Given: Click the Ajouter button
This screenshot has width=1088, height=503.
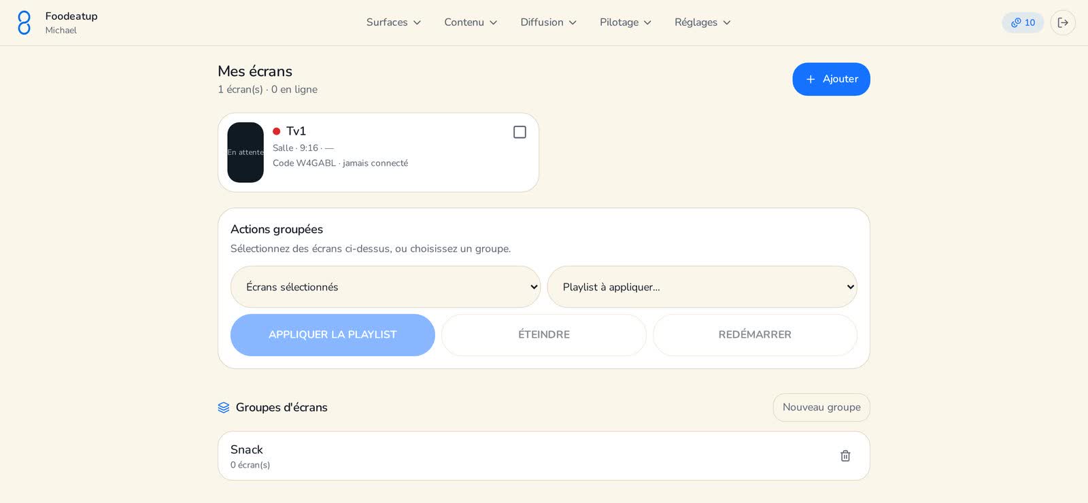Looking at the screenshot, I should click(831, 80).
